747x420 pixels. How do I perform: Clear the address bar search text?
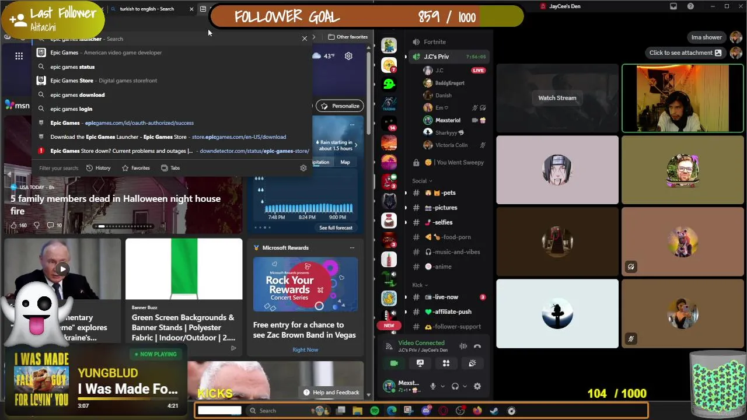coord(304,38)
